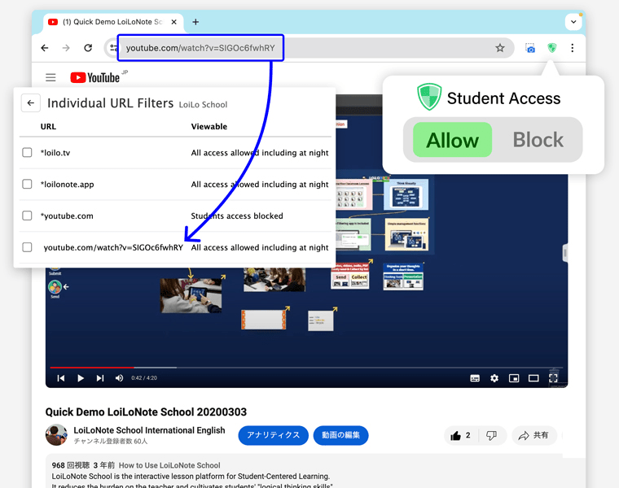Open the YouTube hamburger menu
The height and width of the screenshot is (488, 619).
(x=50, y=77)
